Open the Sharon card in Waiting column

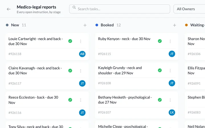point(196,41)
